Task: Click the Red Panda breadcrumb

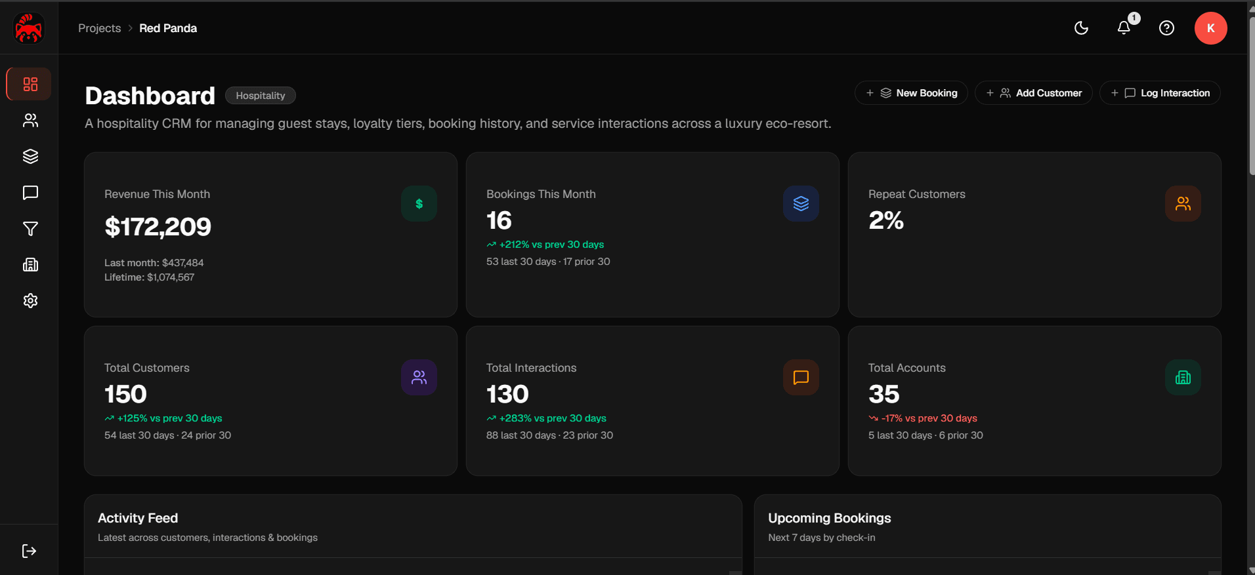Action: (168, 28)
